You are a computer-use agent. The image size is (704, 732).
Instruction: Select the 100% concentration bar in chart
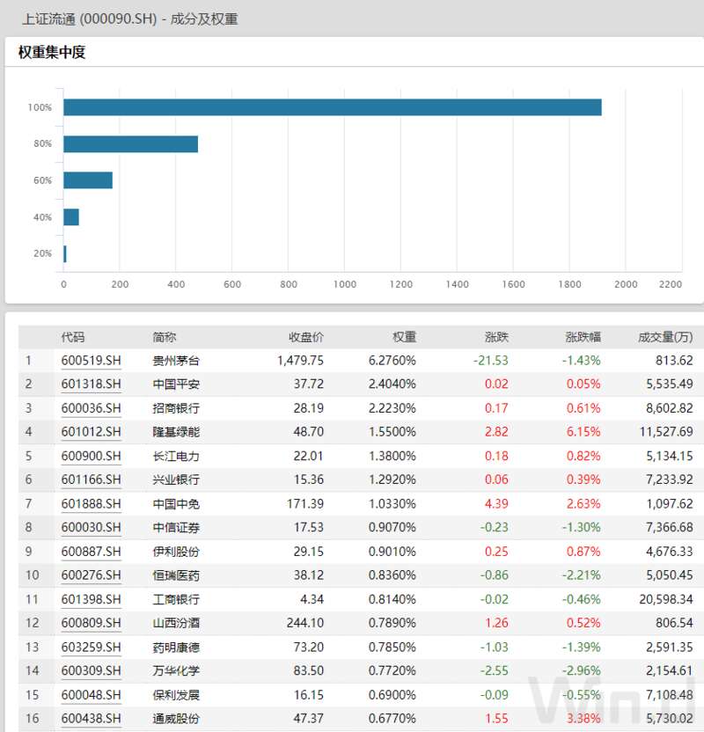(333, 107)
